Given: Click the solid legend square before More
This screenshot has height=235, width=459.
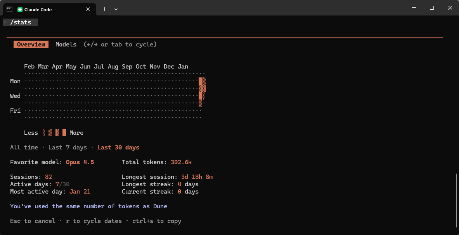Looking at the screenshot, I should [x=63, y=132].
